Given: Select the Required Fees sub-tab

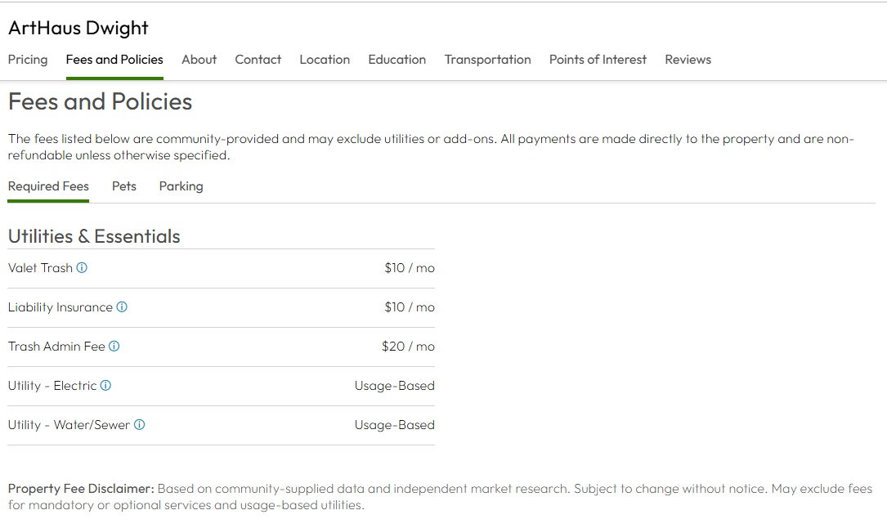Looking at the screenshot, I should coord(48,186).
